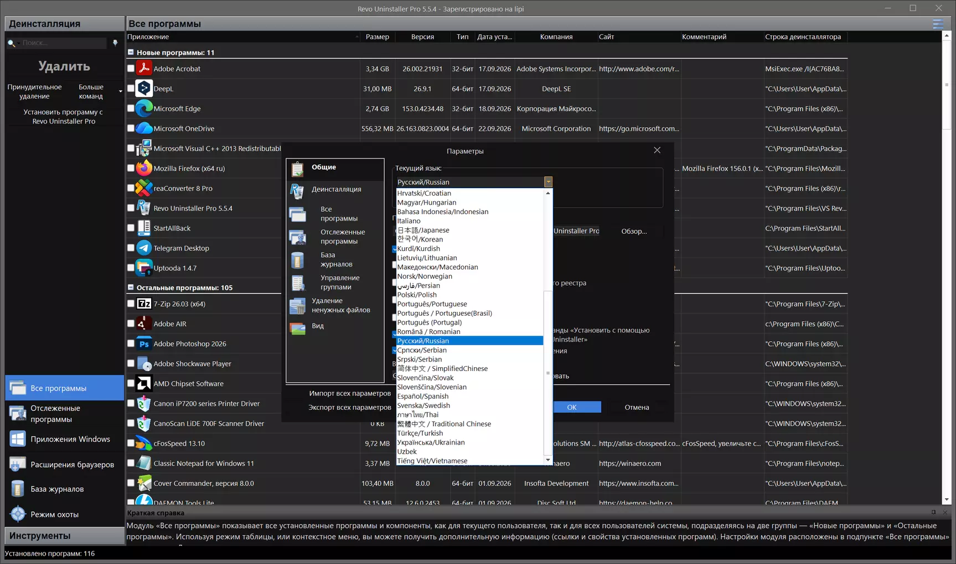Tick the checkbox for Cover Commander
The width and height of the screenshot is (956, 564).
click(131, 483)
